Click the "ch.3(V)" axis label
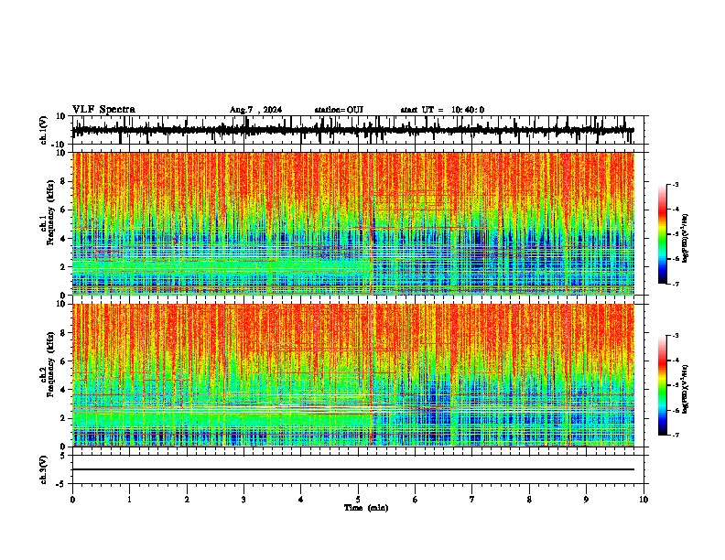This screenshot has width=725, height=560. click(x=44, y=469)
